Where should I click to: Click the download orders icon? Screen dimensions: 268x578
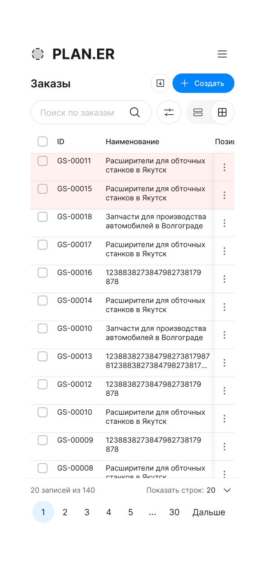160,83
